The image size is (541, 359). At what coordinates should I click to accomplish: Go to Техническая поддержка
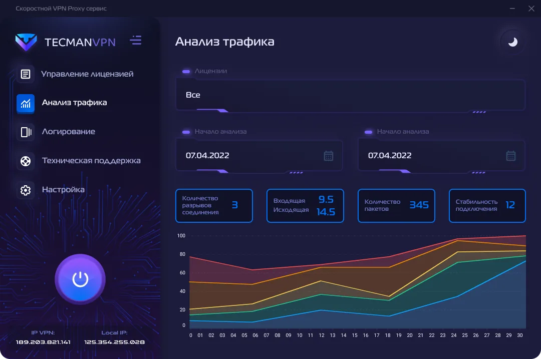[92, 161]
